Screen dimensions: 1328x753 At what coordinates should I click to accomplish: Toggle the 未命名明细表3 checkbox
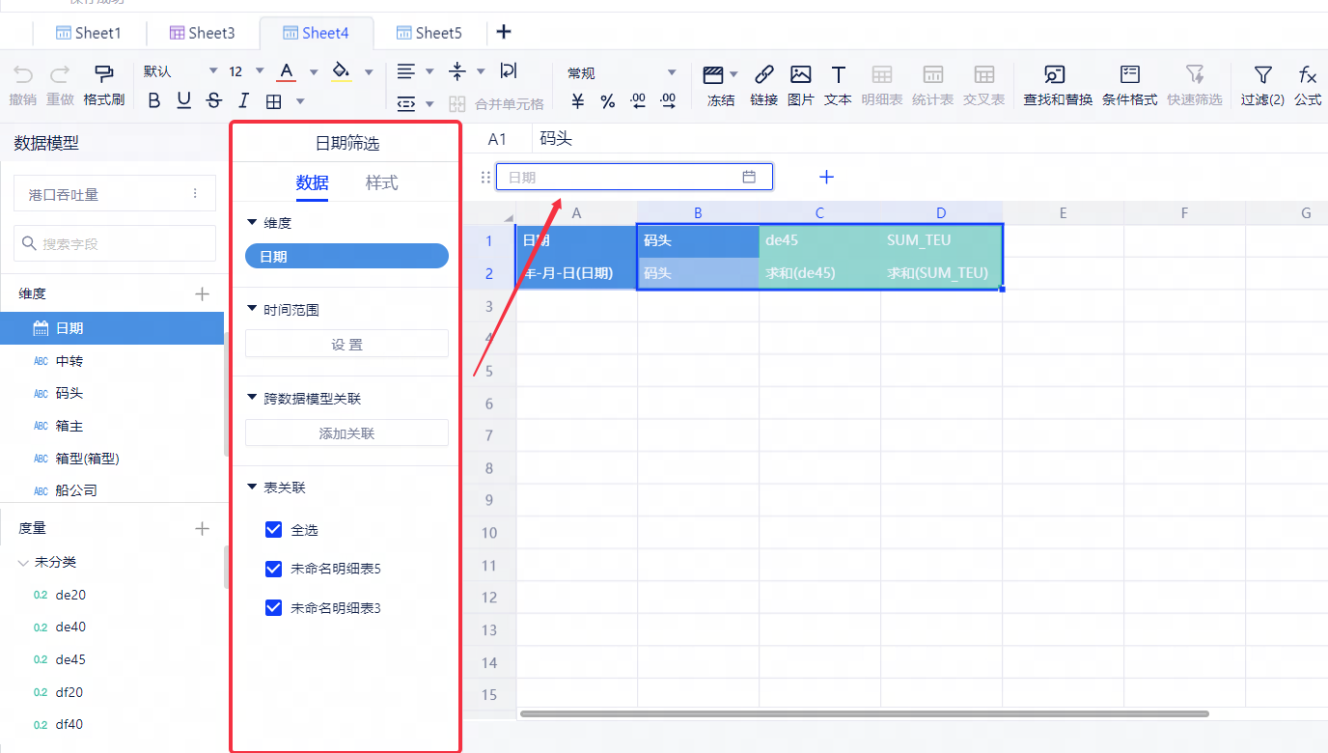(273, 608)
